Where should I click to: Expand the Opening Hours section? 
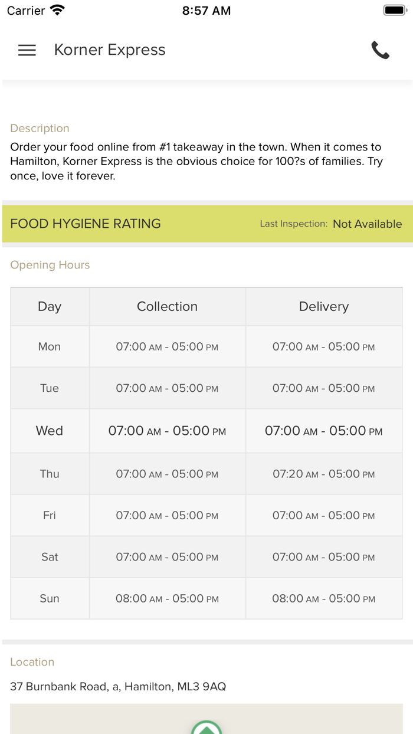[x=50, y=265]
